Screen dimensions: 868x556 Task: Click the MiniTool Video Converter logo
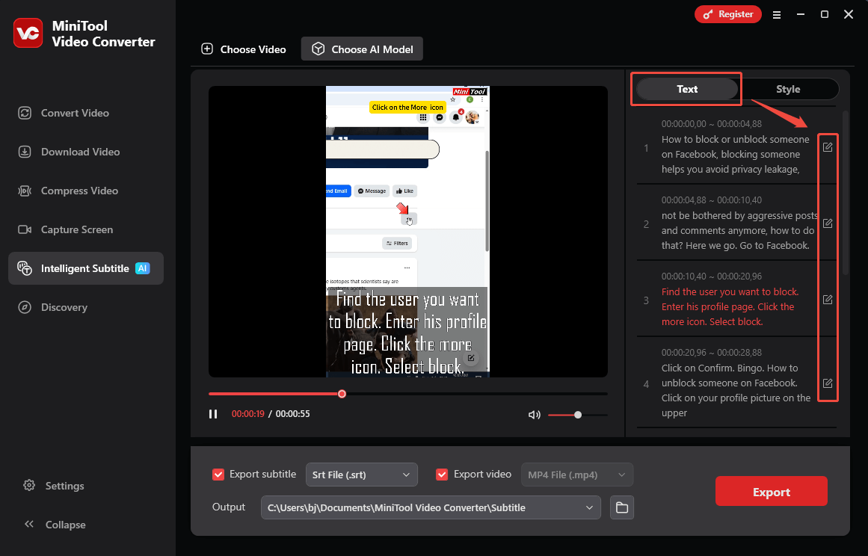[28, 33]
